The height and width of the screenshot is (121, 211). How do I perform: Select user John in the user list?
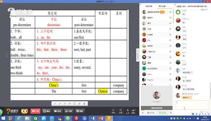(x=157, y=74)
